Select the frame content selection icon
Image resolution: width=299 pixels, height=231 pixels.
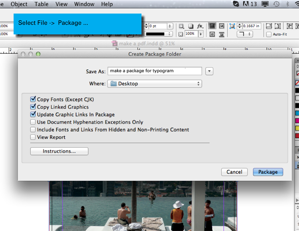coord(181,26)
